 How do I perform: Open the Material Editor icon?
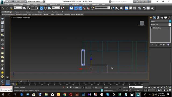139,8
